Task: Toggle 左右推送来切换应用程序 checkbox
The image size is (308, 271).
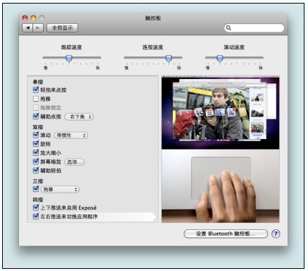Action: (x=36, y=216)
